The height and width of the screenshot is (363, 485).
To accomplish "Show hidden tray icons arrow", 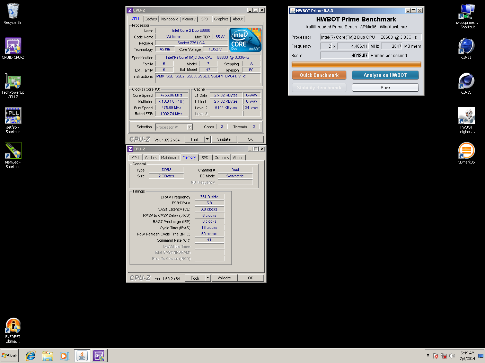I will click(428, 355).
